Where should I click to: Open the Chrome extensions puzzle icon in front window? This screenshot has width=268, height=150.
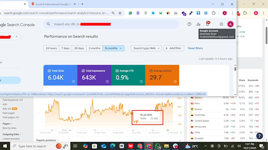tap(214, 13)
